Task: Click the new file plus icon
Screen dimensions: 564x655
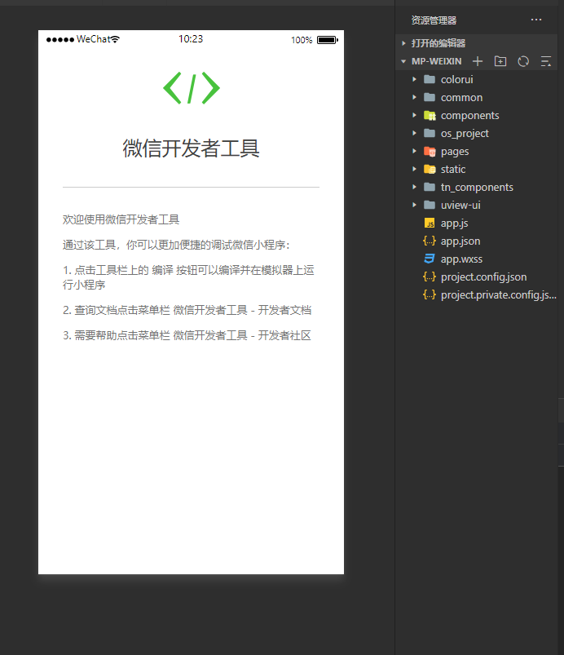Action: pyautogui.click(x=477, y=61)
